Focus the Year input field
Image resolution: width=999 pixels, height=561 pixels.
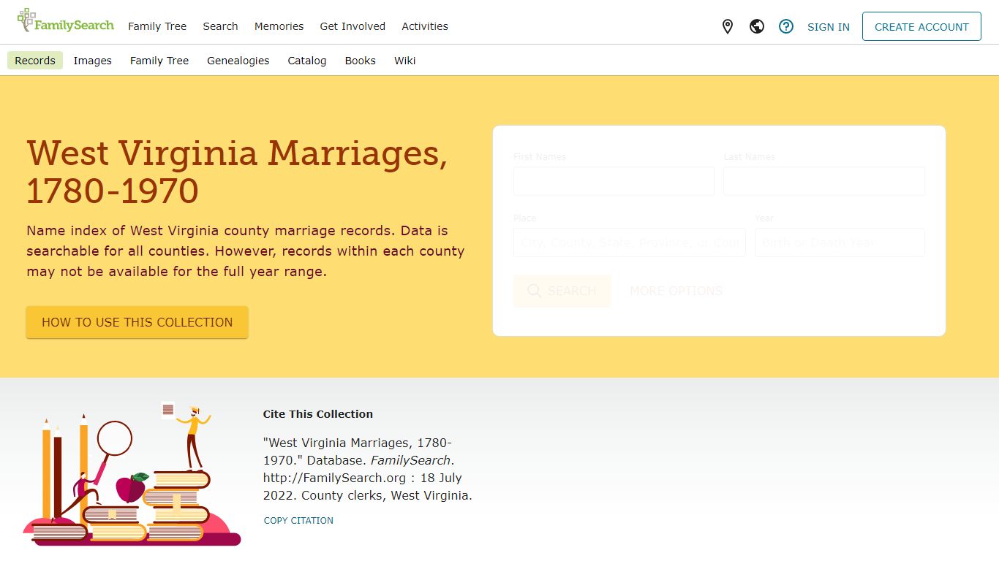click(x=840, y=243)
